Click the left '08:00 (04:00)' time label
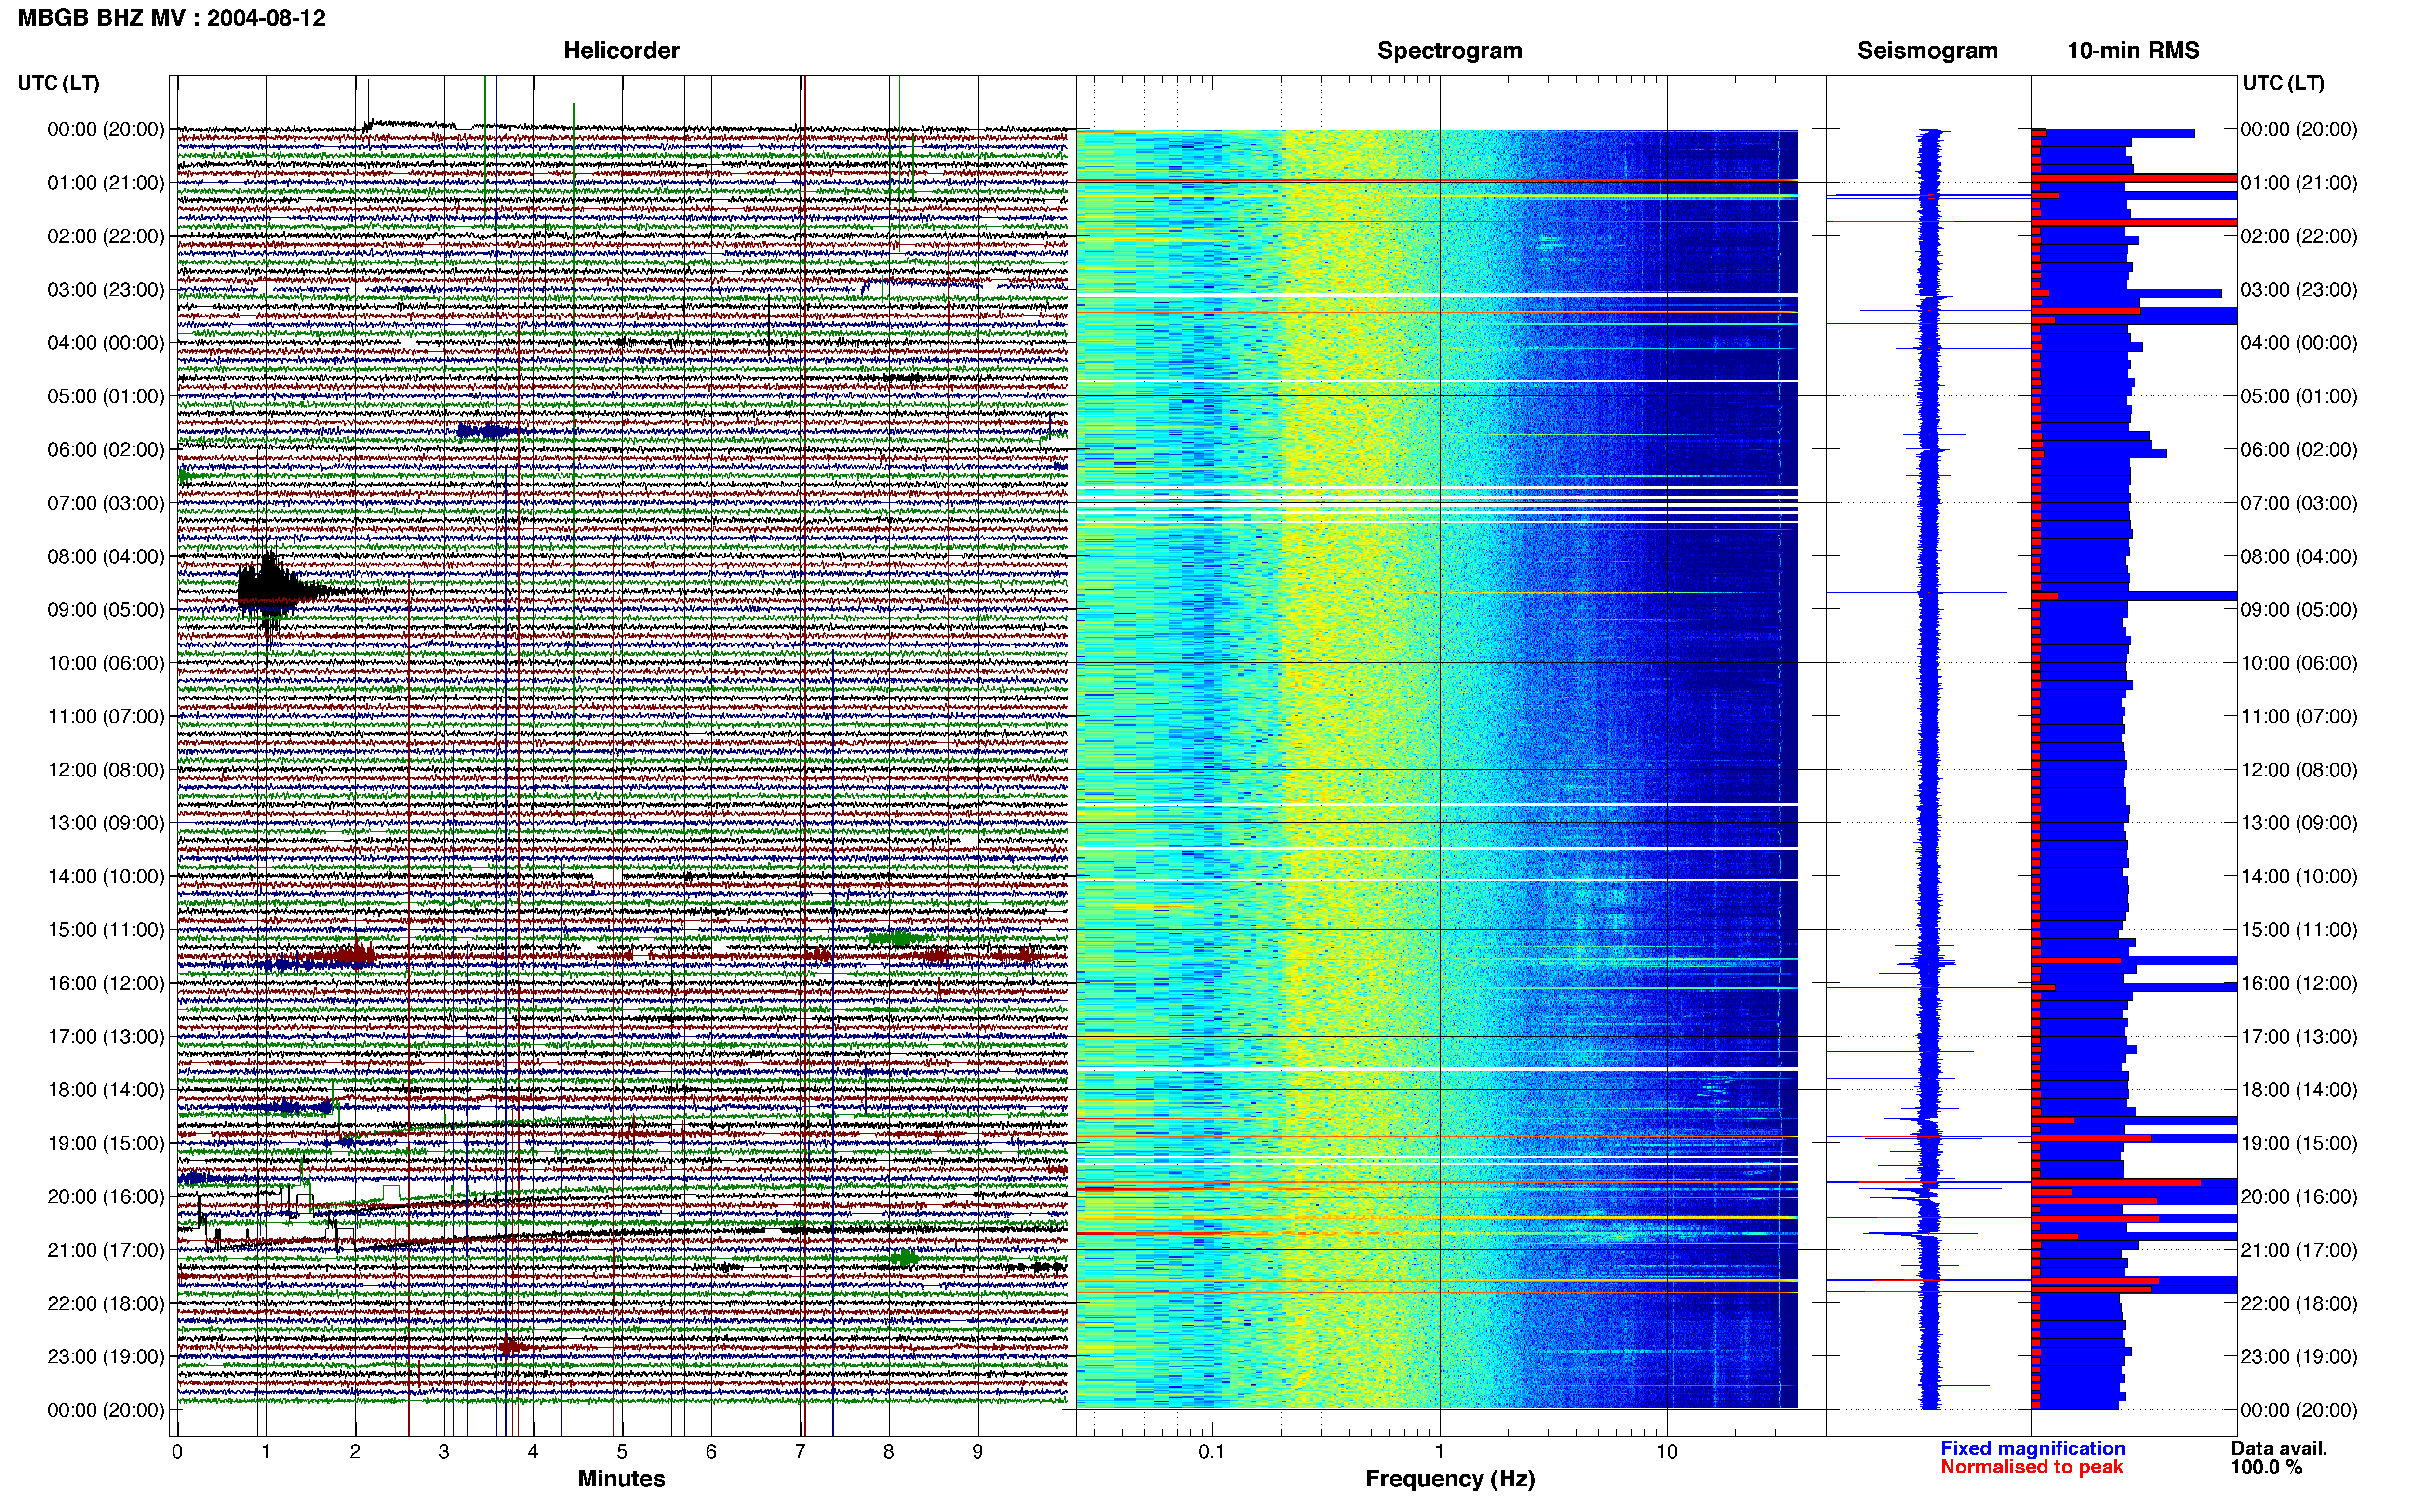 (x=106, y=556)
